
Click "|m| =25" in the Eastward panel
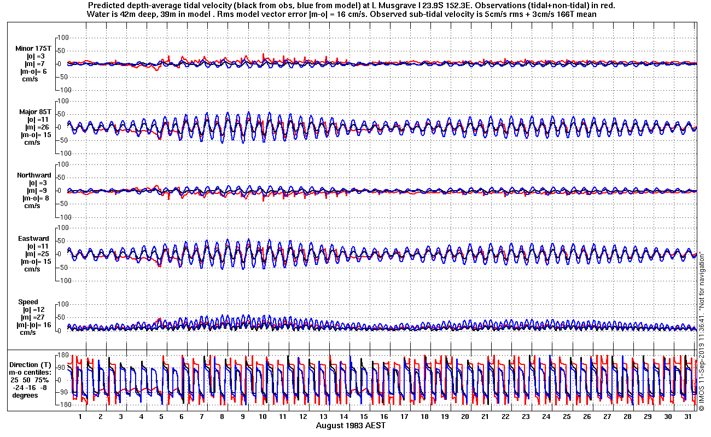click(x=37, y=254)
